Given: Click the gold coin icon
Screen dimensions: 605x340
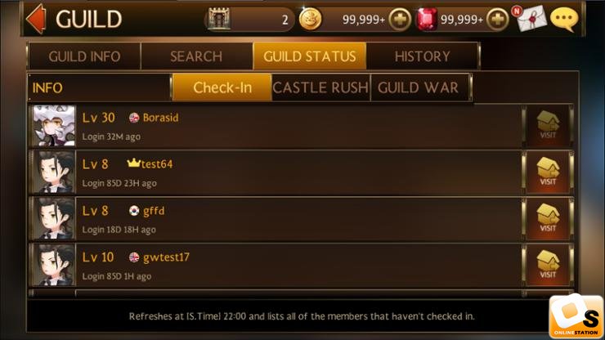Looking at the screenshot, I should [x=310, y=20].
